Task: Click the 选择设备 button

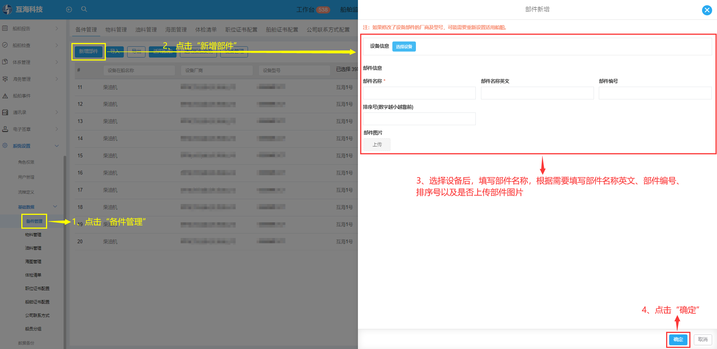Action: (404, 46)
